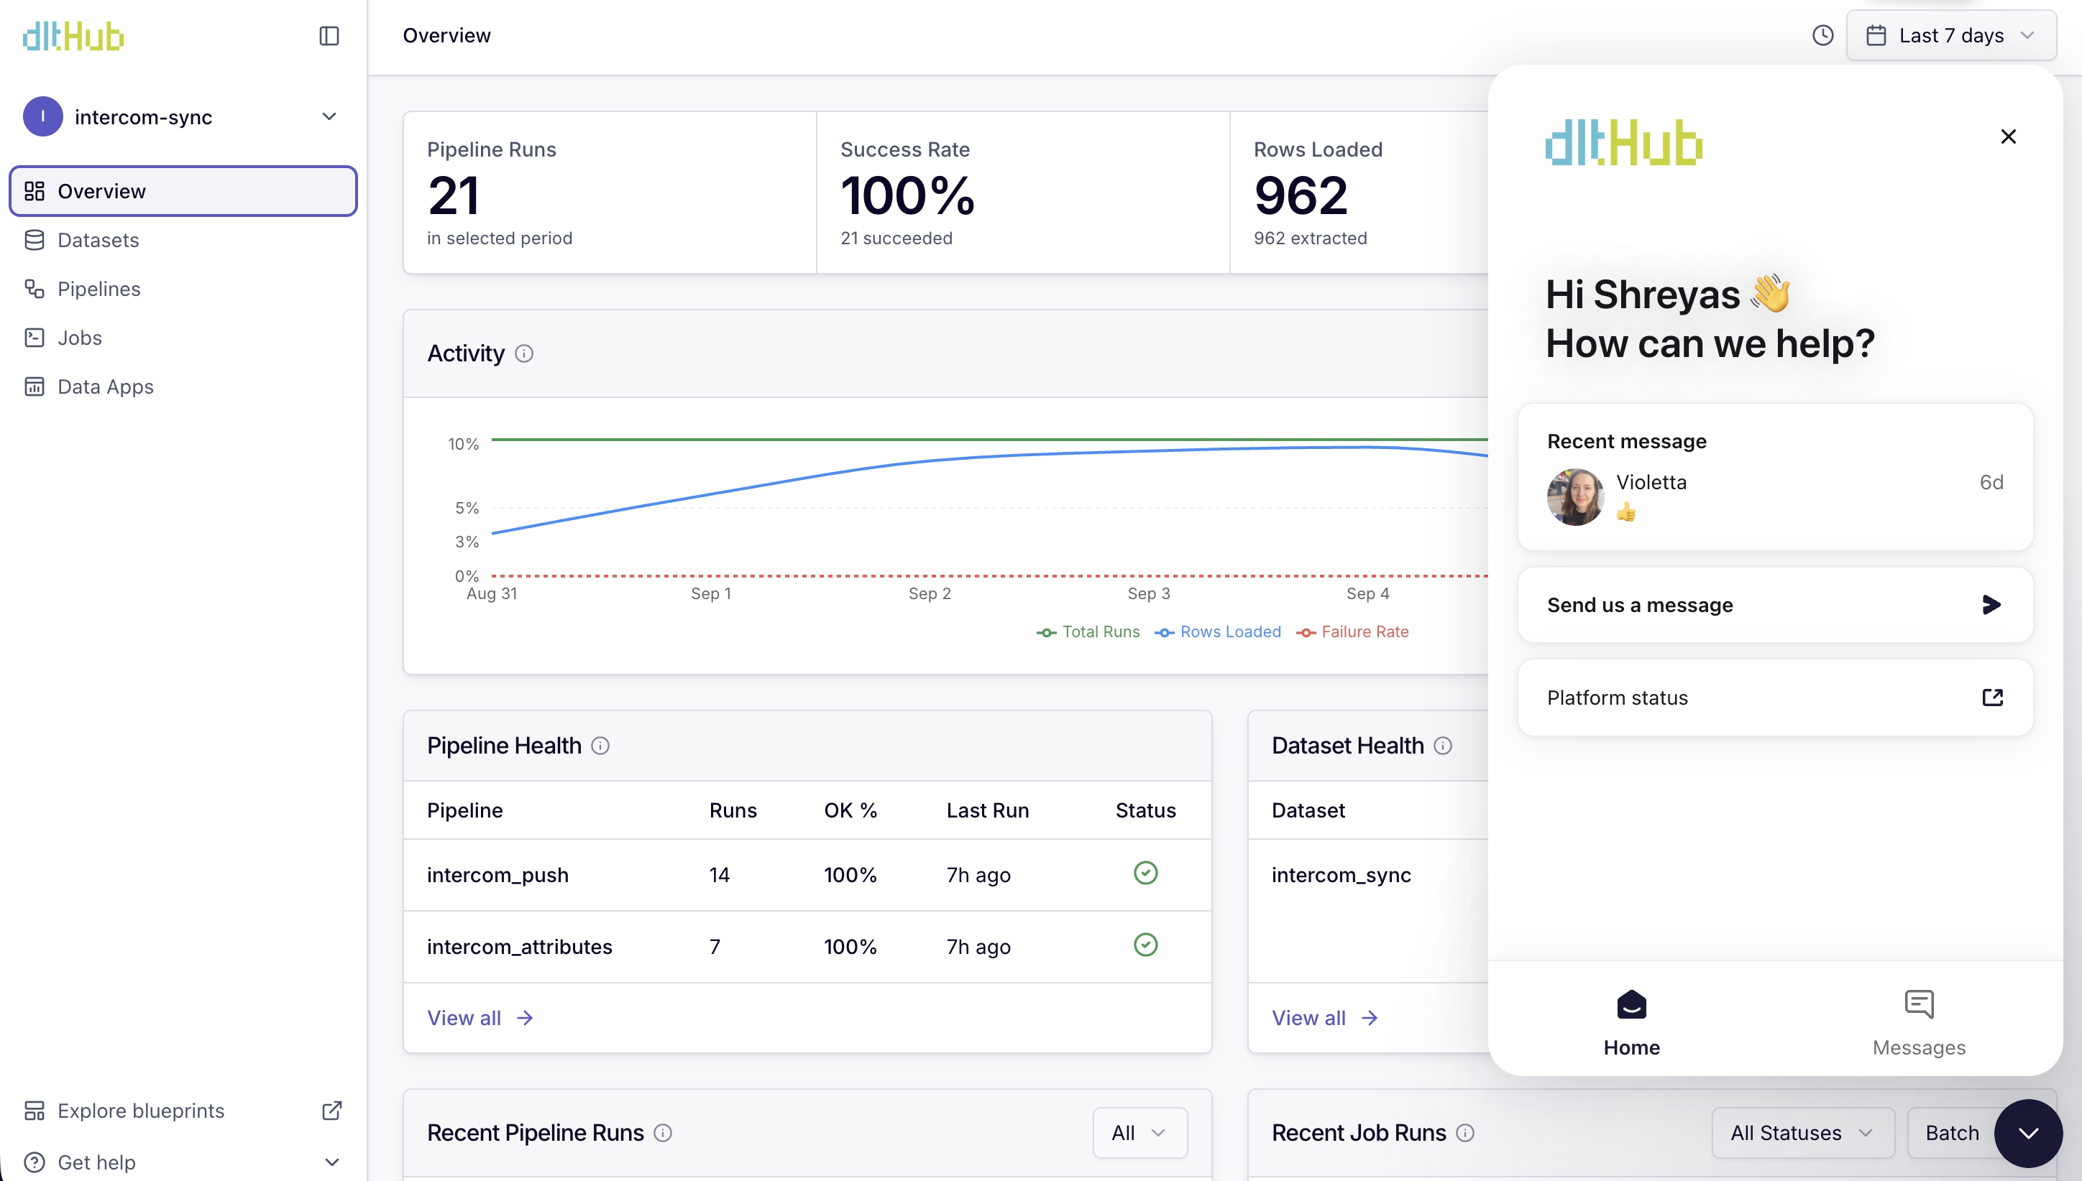Image resolution: width=2082 pixels, height=1181 pixels.
Task: Click Platform status external link icon
Action: tap(1993, 698)
